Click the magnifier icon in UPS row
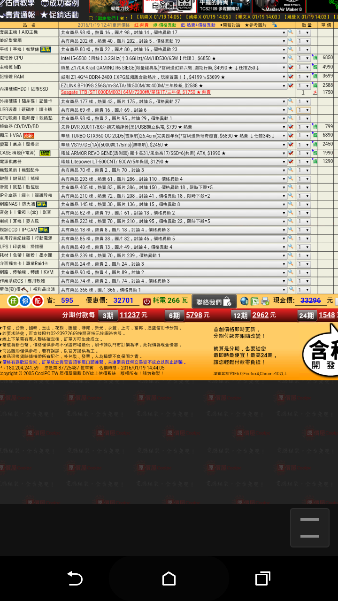The width and height of the screenshot is (338, 601). click(291, 247)
